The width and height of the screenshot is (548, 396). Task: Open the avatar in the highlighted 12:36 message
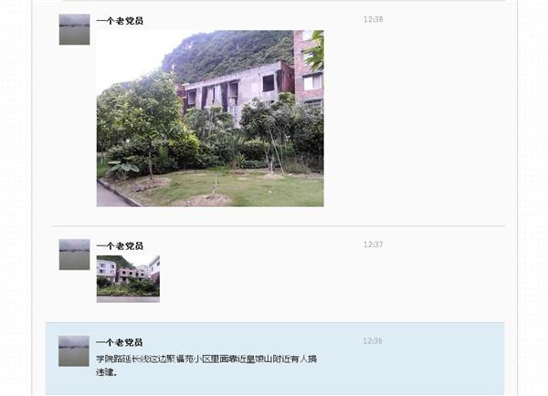click(x=74, y=351)
